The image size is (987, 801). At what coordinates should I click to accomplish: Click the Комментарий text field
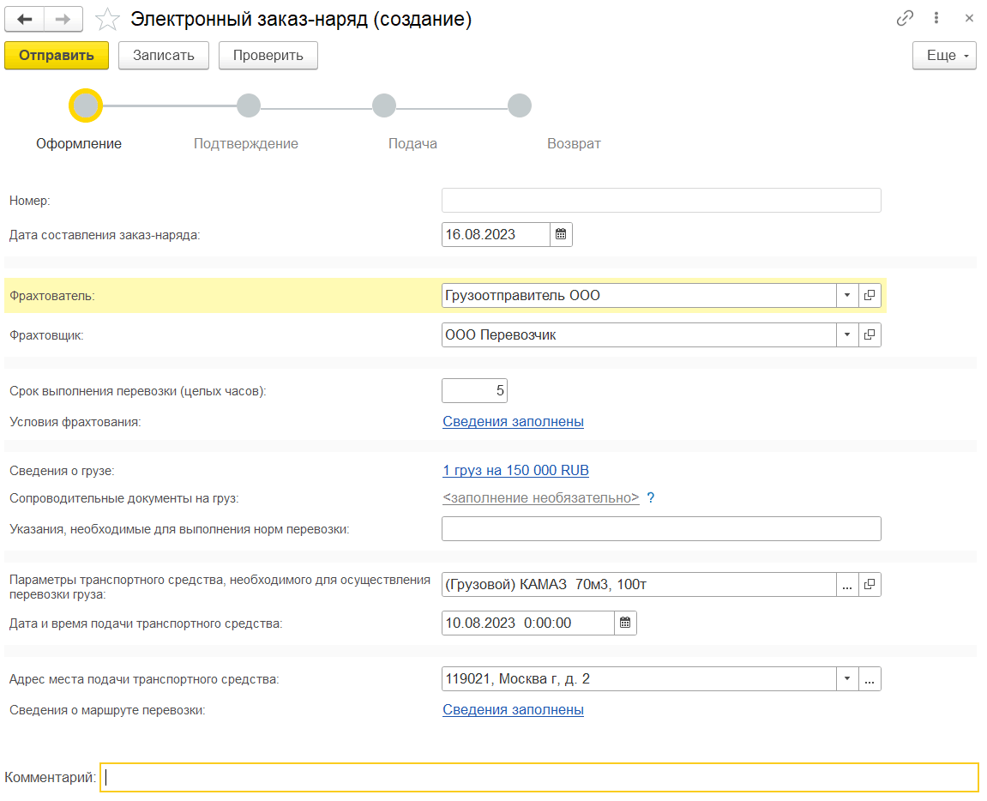coord(539,778)
